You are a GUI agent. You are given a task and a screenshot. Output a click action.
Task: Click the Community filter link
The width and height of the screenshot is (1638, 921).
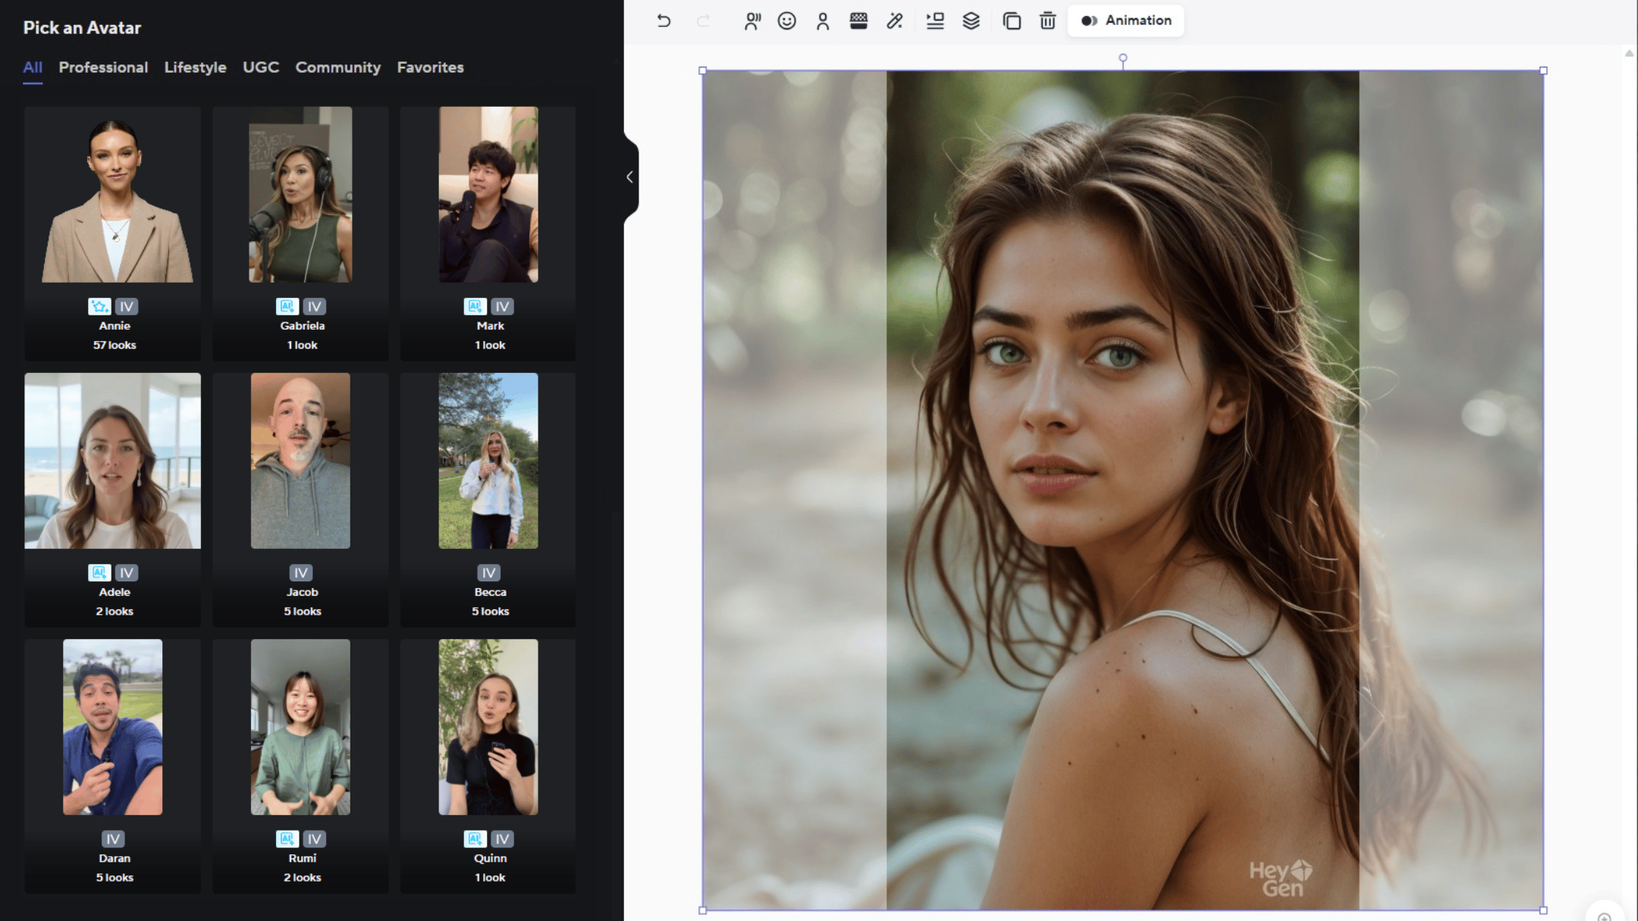338,67
